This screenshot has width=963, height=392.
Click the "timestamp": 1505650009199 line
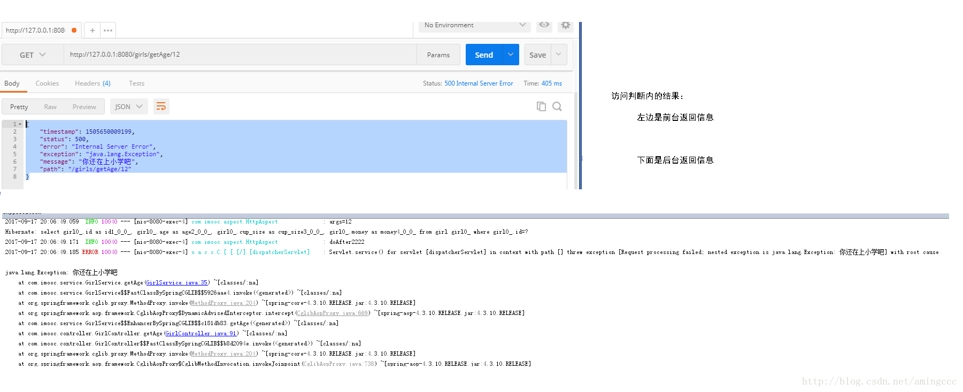click(x=87, y=132)
